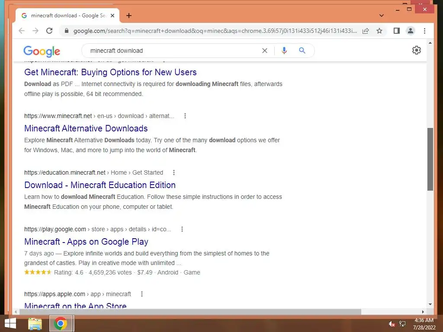Go back to the previous page
The height and width of the screenshot is (332, 443).
[22, 31]
